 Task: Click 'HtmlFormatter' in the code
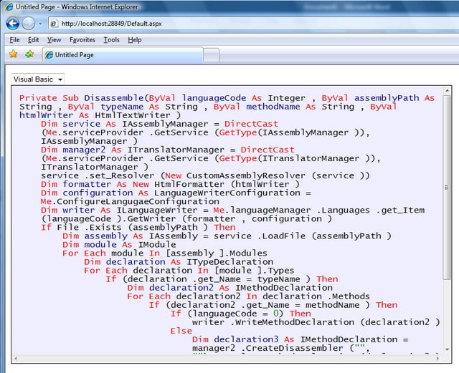tap(189, 184)
